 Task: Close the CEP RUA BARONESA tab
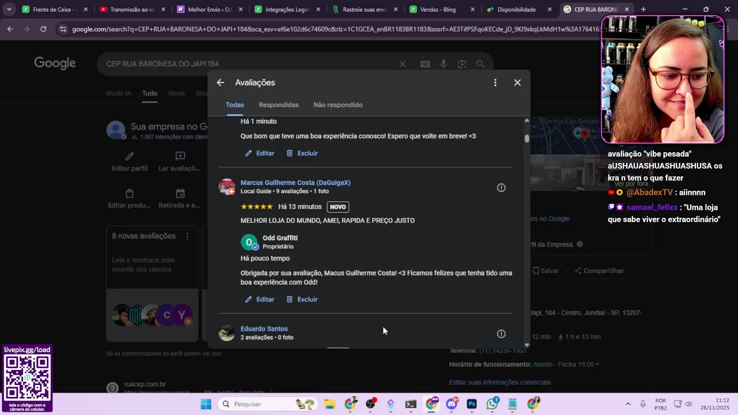[x=627, y=9]
